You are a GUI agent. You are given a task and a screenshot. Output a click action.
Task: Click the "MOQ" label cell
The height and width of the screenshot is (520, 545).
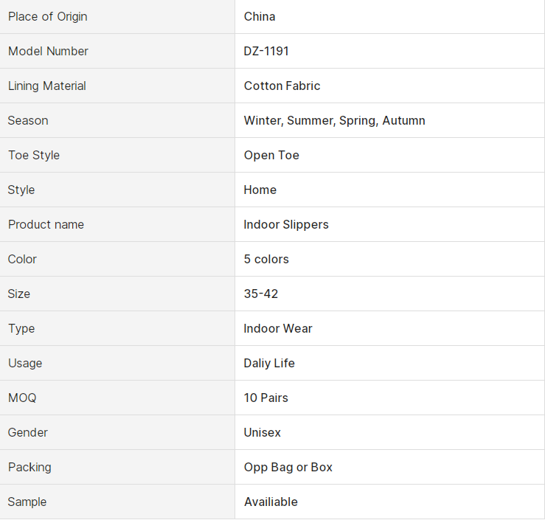pos(22,398)
